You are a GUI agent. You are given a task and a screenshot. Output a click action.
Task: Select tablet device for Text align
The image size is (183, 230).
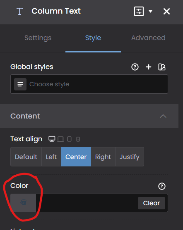click(x=69, y=139)
